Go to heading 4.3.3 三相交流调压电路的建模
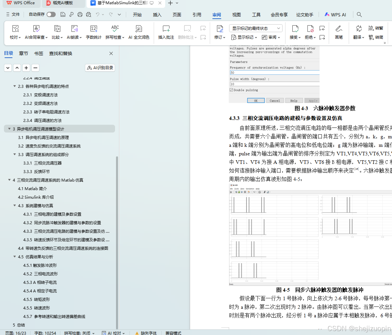 (x=66, y=231)
